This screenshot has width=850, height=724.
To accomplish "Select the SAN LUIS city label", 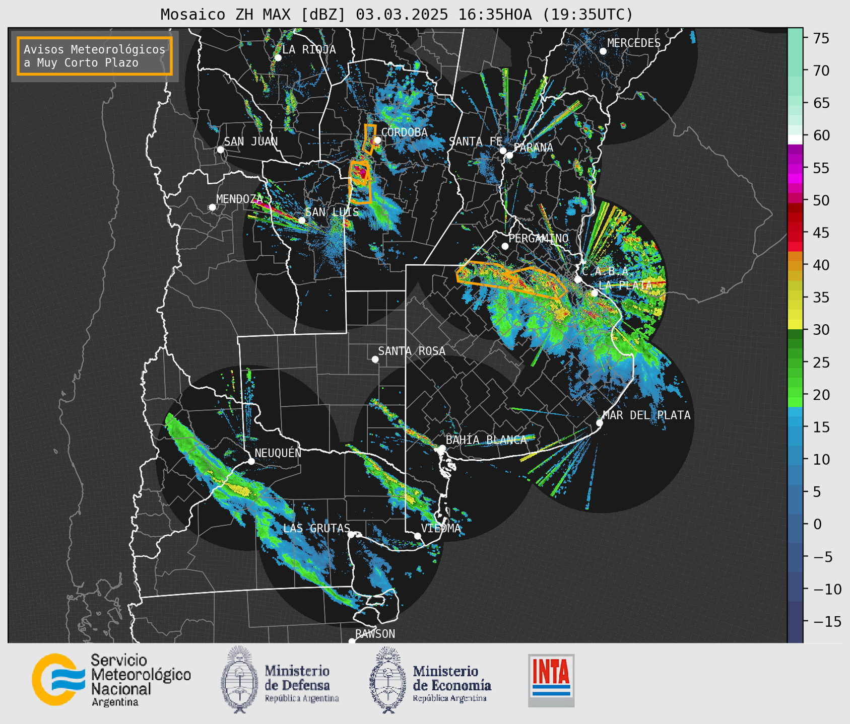I will [332, 212].
